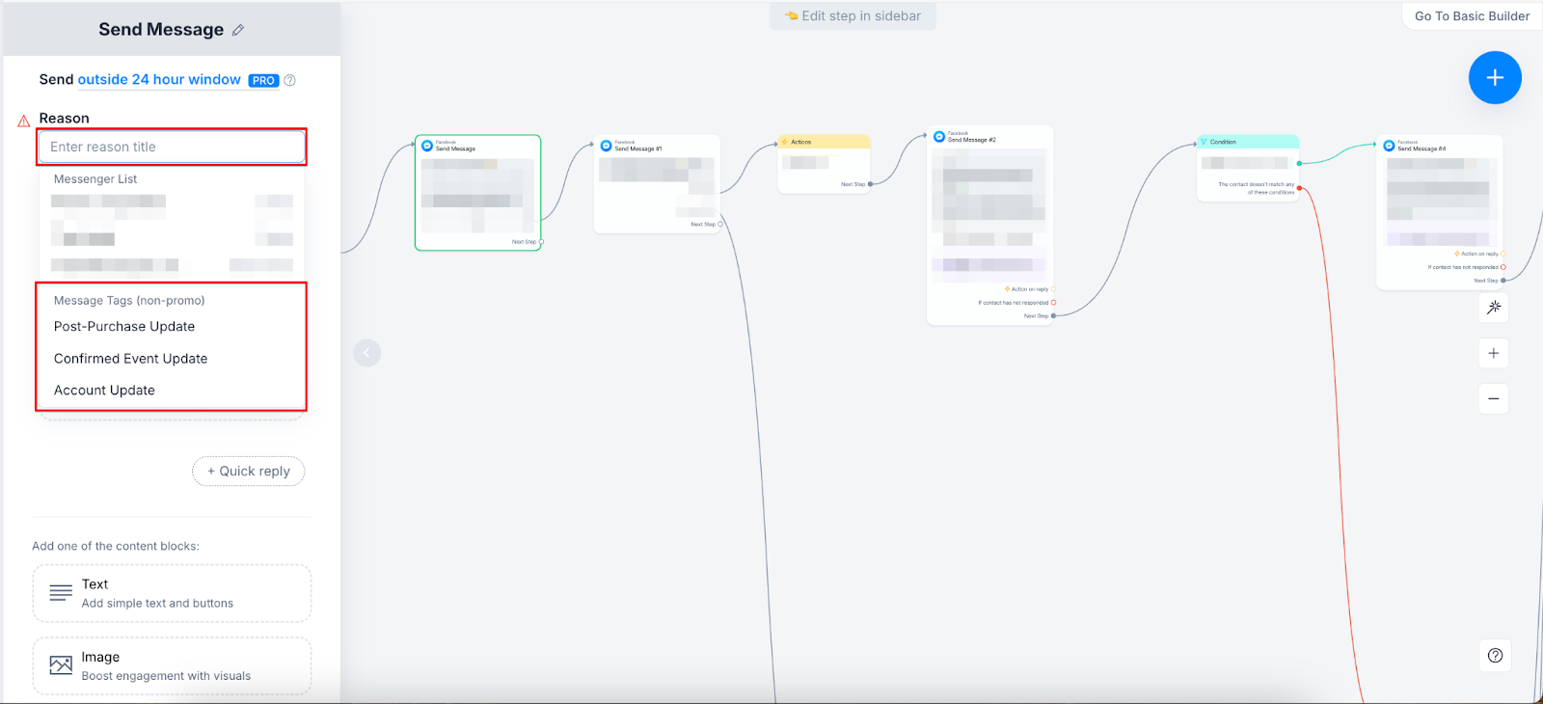
Task: Add a Quick reply
Action: [249, 472]
